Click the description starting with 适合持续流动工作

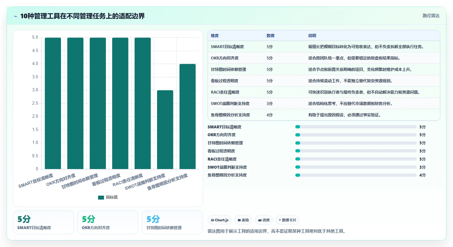(x=350, y=81)
